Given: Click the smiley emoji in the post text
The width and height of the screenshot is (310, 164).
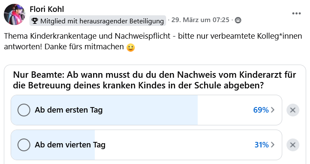Looking at the screenshot, I should pos(131,48).
